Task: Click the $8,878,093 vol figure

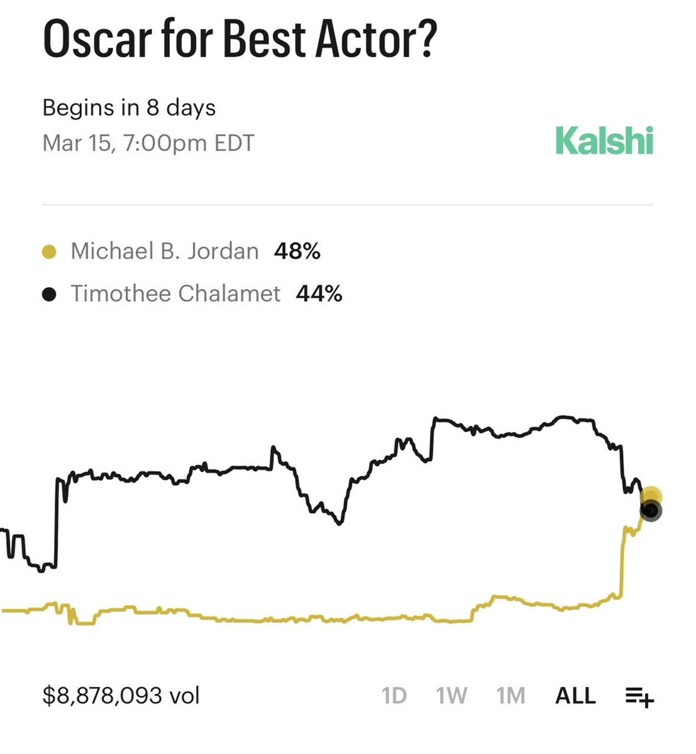Action: tap(121, 696)
